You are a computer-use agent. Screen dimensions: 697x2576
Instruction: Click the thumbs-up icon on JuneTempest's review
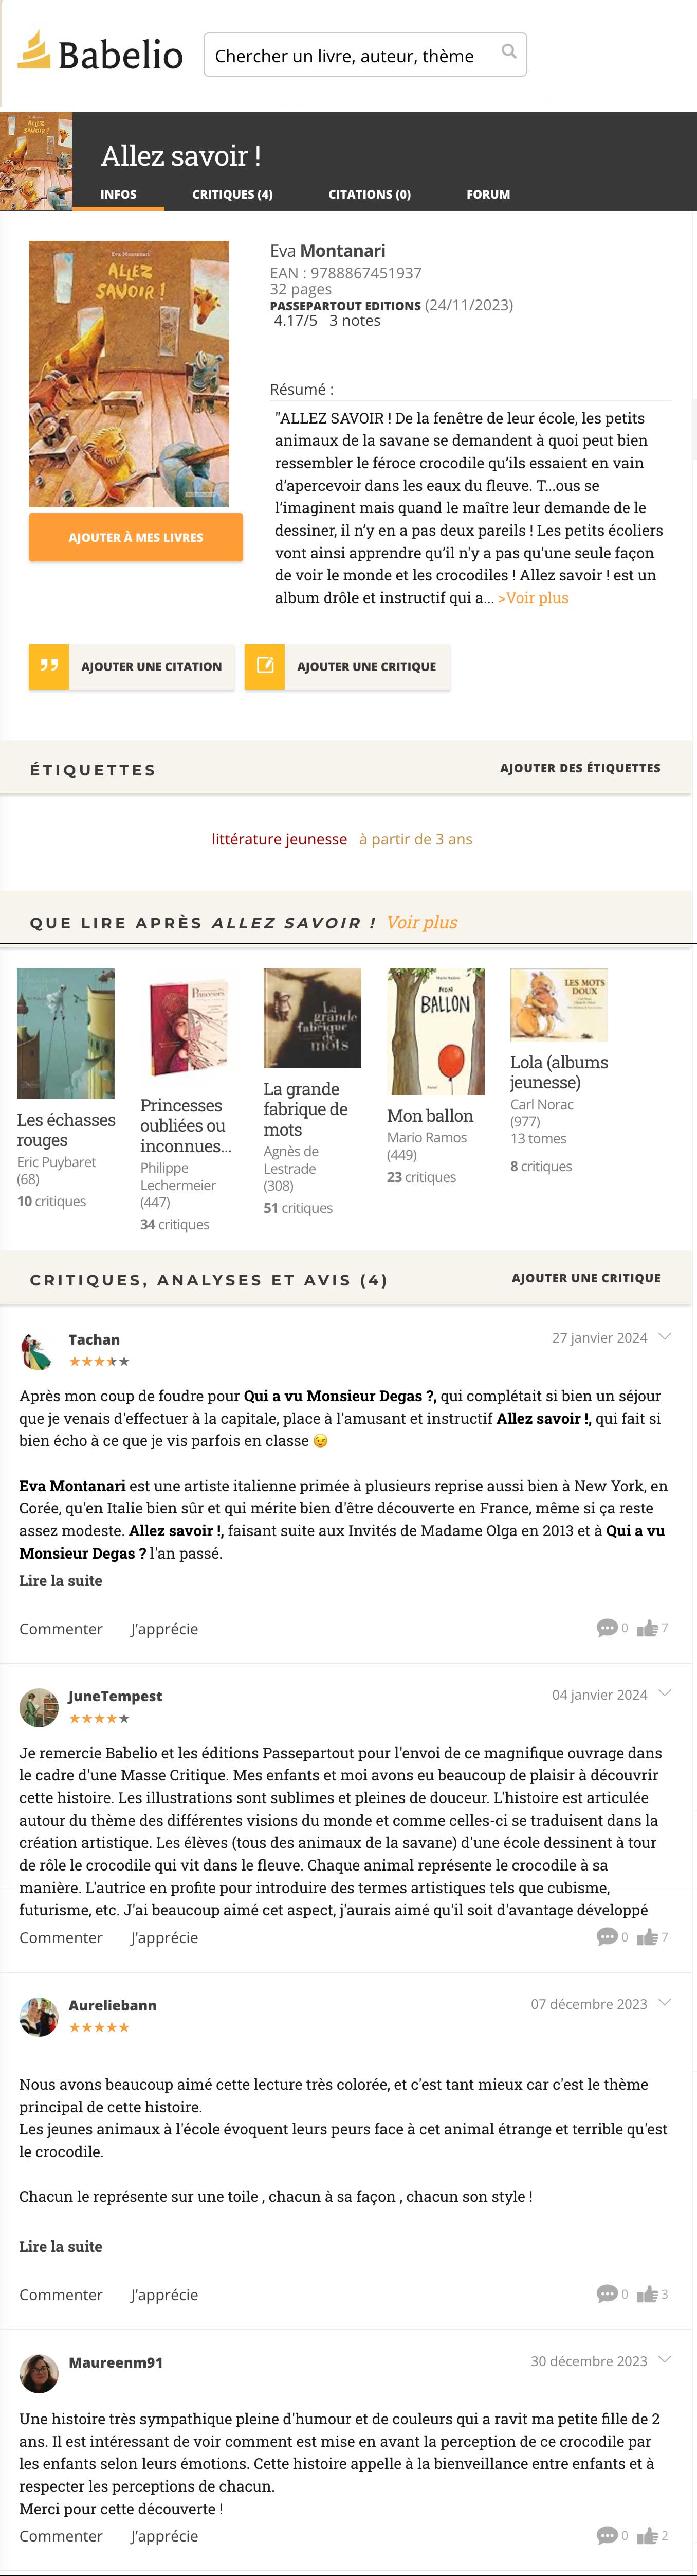click(647, 1937)
